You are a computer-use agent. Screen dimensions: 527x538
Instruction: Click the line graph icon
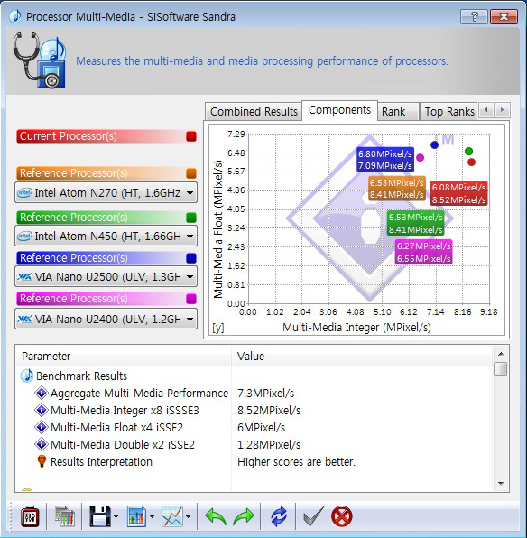(172, 516)
